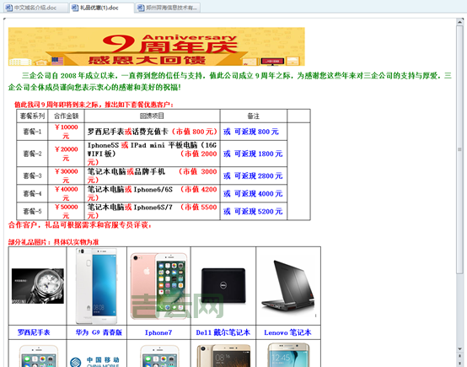Click the 合作金额 table header cell
The image size is (467, 367).
(66, 116)
